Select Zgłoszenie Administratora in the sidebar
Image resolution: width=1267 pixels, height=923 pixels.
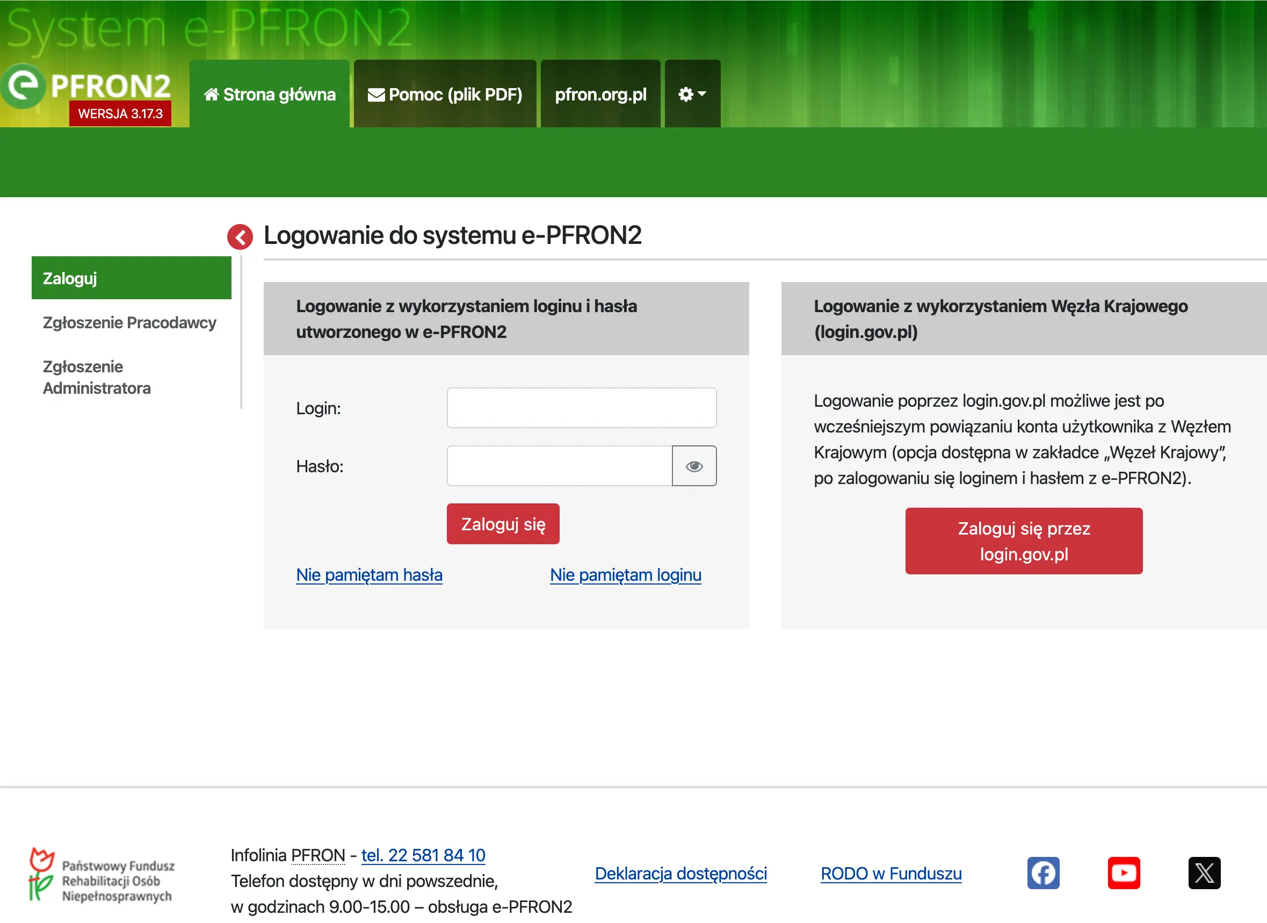tap(96, 377)
